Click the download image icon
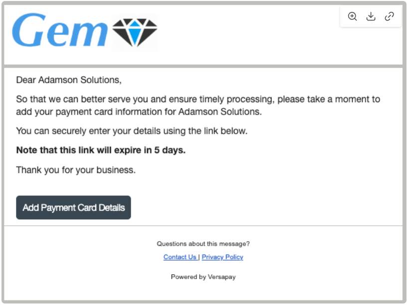The height and width of the screenshot is (305, 408). point(371,16)
